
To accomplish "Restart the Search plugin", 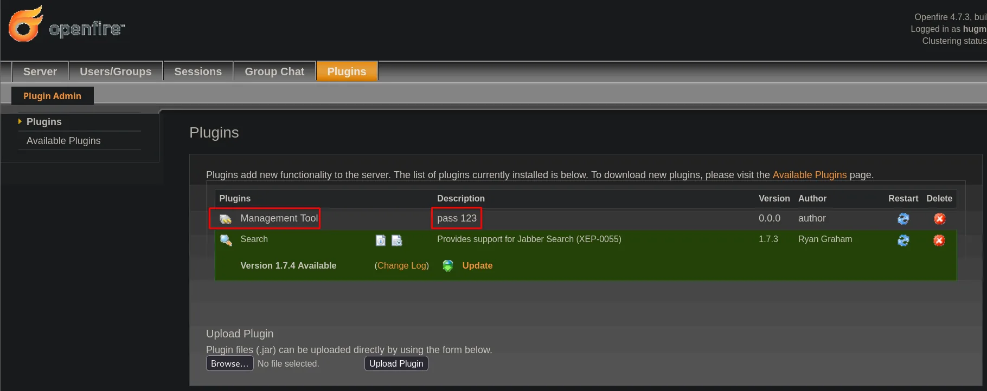I will [903, 240].
